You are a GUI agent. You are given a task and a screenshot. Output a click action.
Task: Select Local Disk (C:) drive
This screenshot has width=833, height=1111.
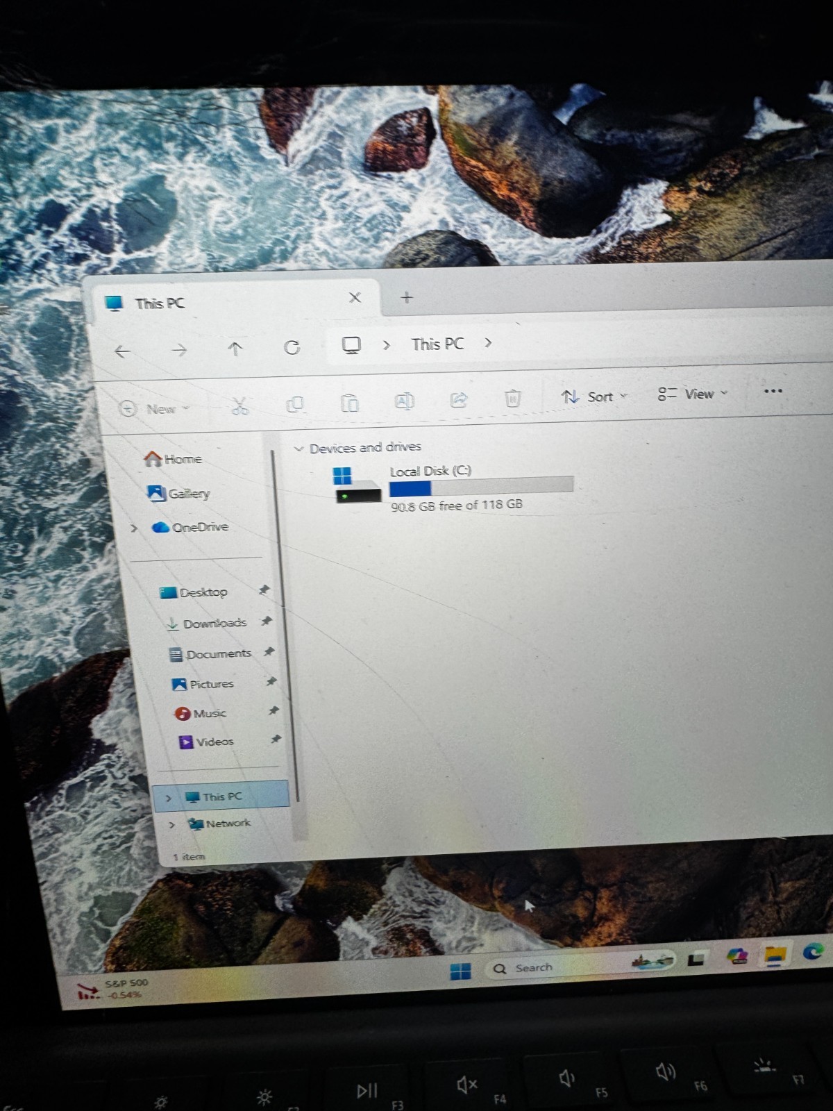point(453,487)
